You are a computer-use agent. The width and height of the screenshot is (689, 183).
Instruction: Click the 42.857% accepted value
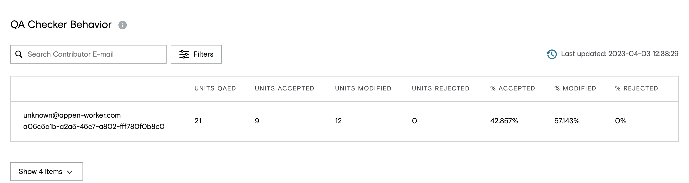504,121
